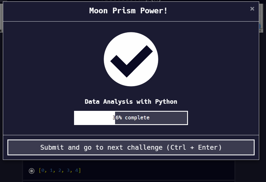Click the Ctrl + Enter submit bar

tap(131, 147)
